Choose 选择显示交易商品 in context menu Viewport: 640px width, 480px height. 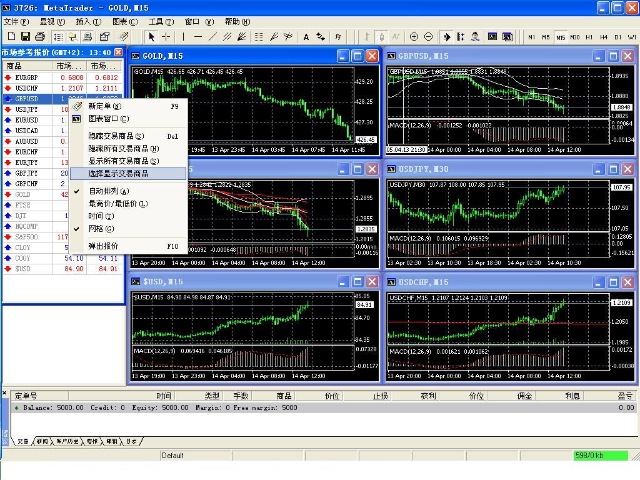[x=119, y=174]
